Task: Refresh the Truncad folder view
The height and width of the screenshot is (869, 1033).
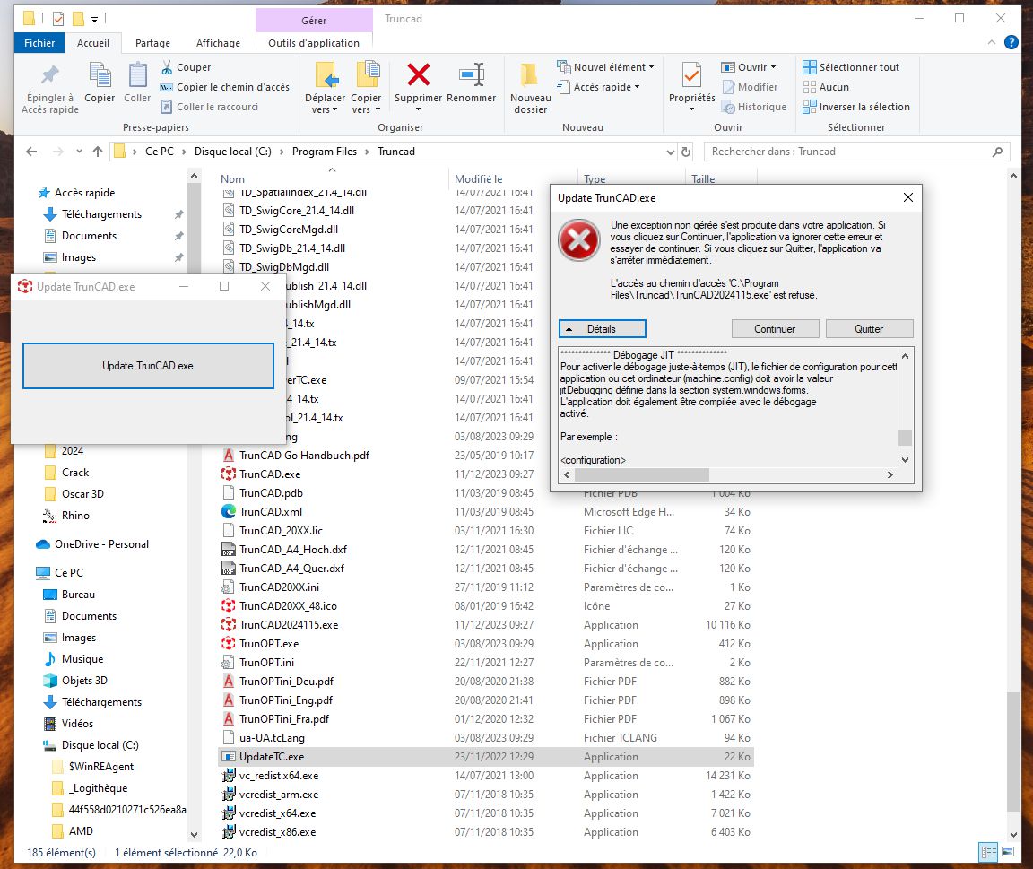Action: [686, 152]
